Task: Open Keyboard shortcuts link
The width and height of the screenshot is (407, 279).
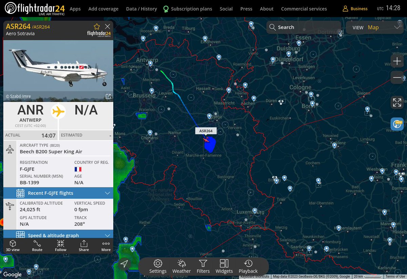Action: click(x=255, y=277)
